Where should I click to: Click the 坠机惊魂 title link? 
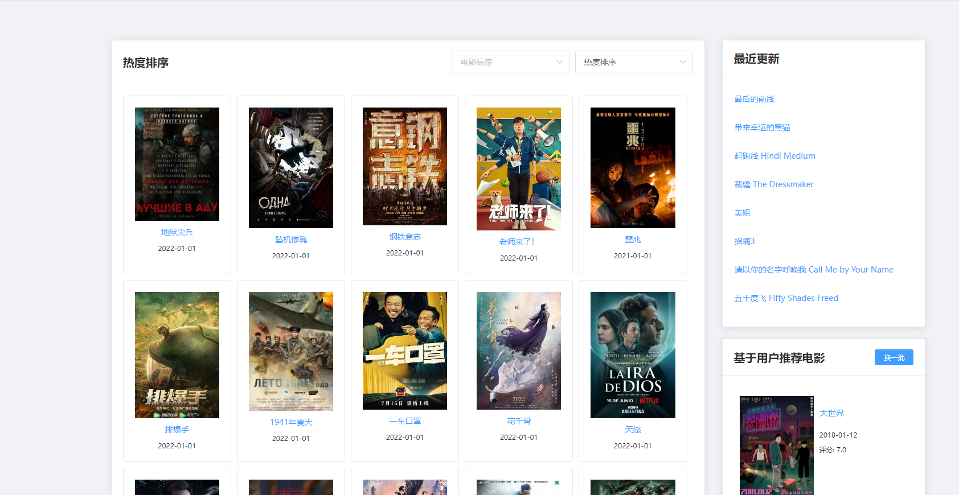coord(291,240)
